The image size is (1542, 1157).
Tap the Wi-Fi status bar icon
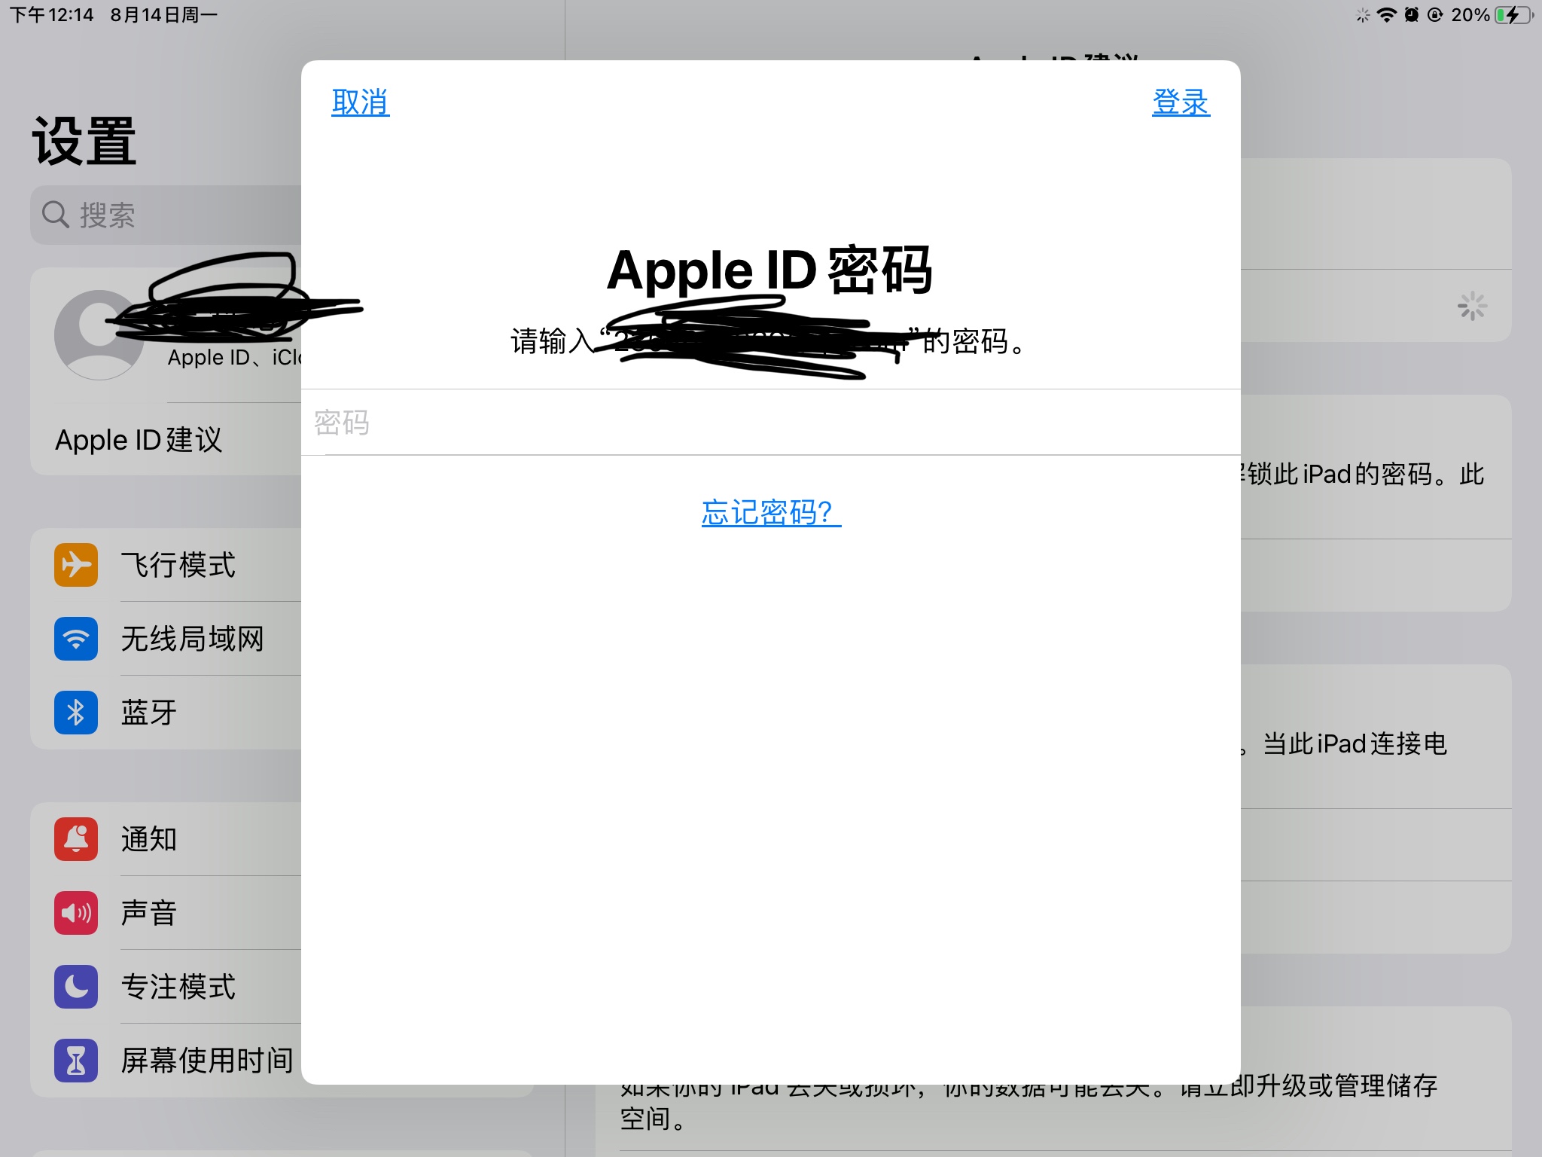(x=1386, y=15)
